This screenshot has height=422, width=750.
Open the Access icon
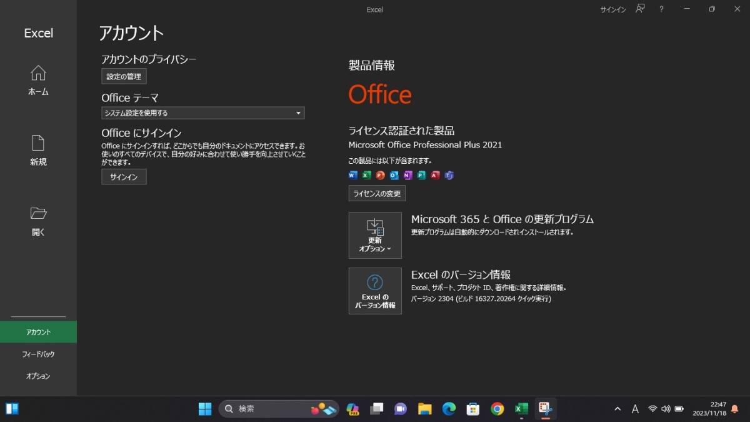435,175
